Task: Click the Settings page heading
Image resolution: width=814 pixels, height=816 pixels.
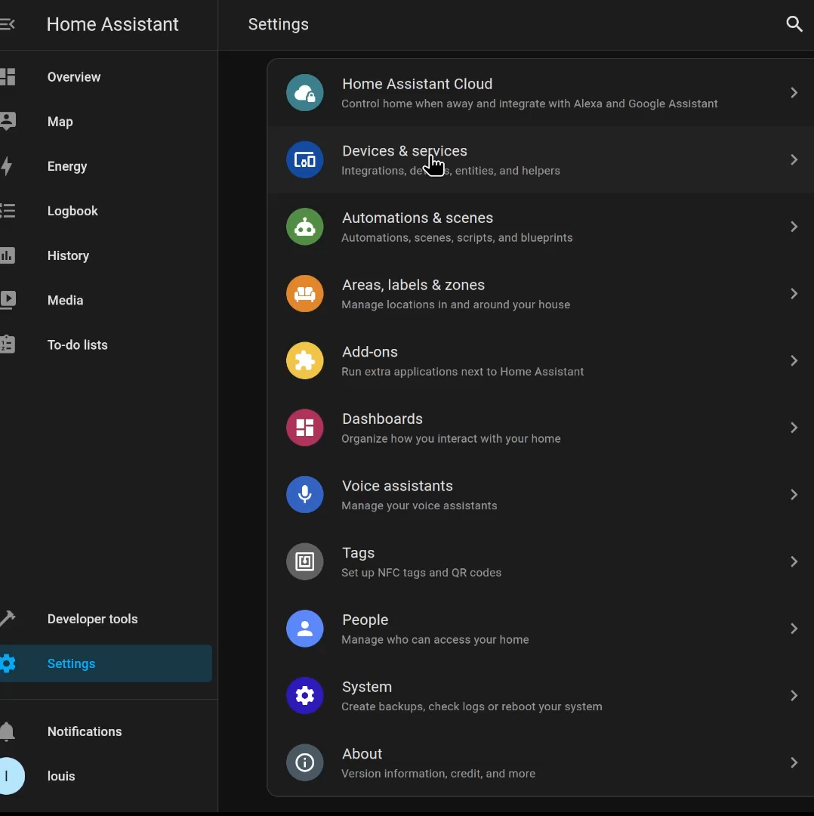Action: point(279,24)
